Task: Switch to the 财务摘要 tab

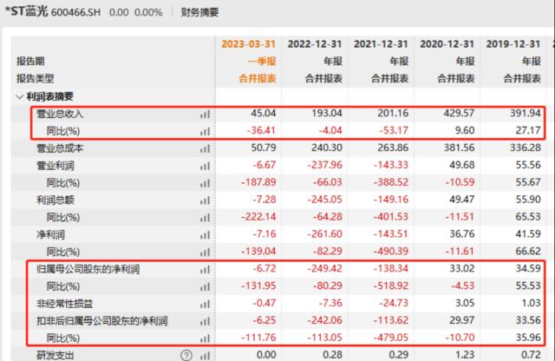Action: [200, 13]
